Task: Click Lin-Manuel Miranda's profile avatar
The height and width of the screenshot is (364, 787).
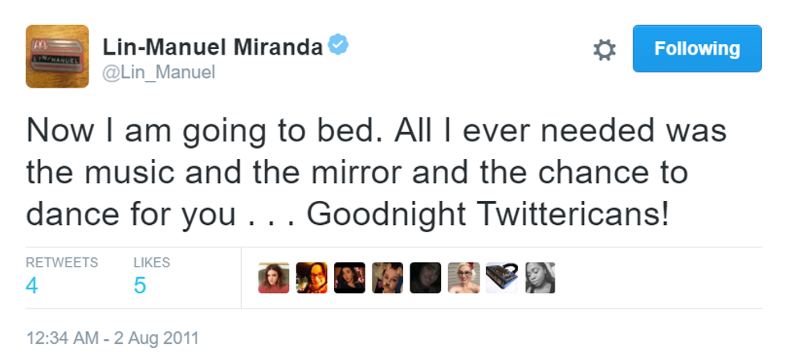Action: tap(57, 56)
